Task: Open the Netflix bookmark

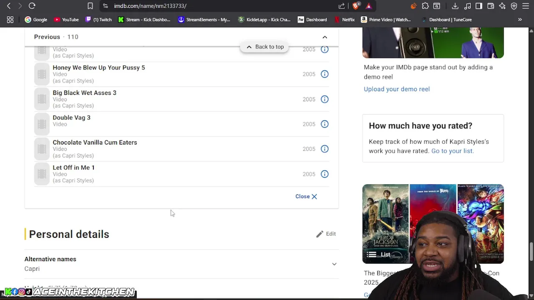Action: coord(345,20)
